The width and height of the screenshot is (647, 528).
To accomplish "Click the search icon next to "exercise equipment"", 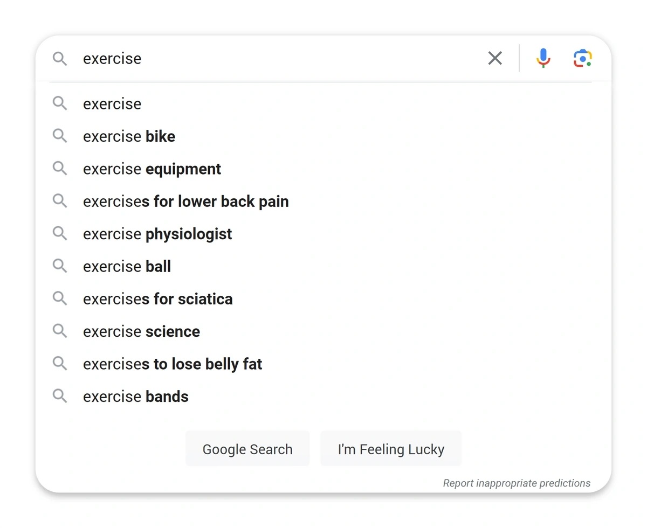I will [x=60, y=169].
